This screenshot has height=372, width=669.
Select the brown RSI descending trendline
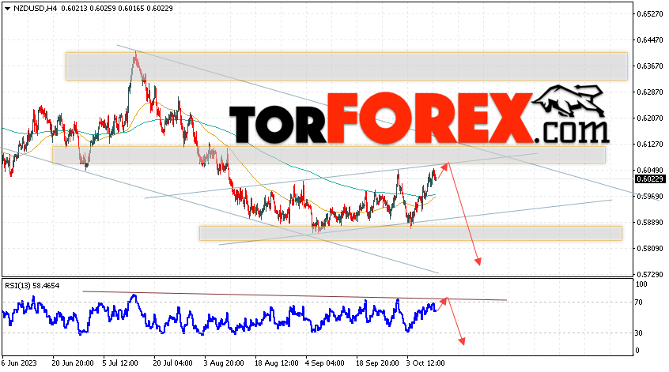[x=294, y=295]
